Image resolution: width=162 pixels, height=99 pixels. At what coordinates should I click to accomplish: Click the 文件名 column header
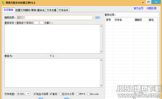[124, 20]
